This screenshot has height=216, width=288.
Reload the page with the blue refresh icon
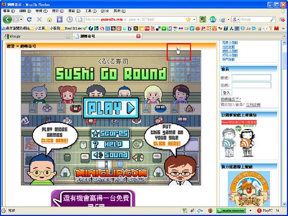29,20
